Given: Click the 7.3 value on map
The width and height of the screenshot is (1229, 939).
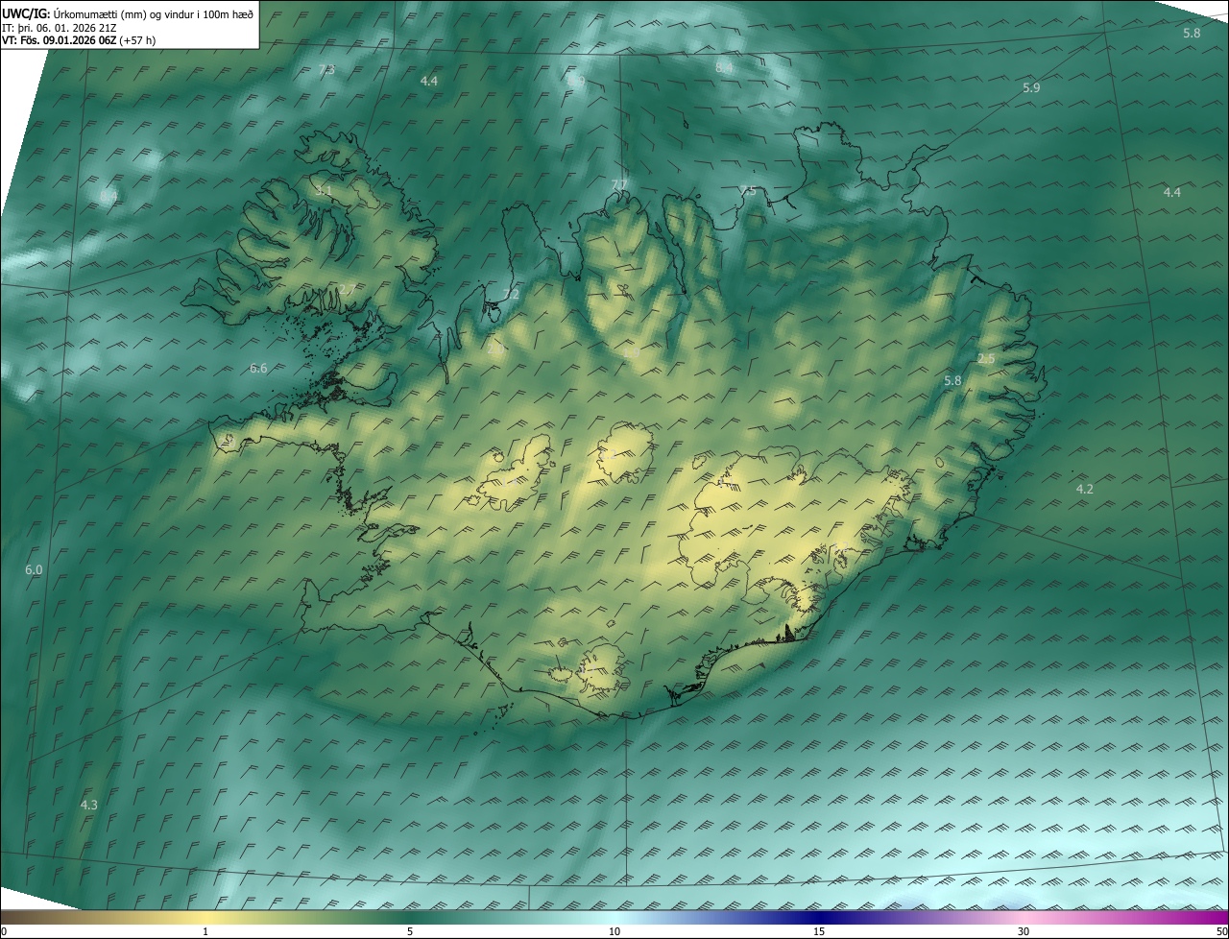Looking at the screenshot, I should [x=326, y=69].
